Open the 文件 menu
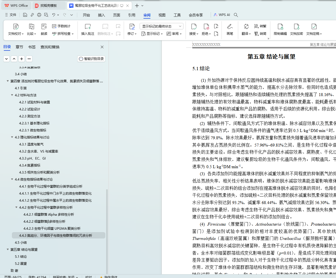The height and width of the screenshot is (278, 336). tap(11, 15)
